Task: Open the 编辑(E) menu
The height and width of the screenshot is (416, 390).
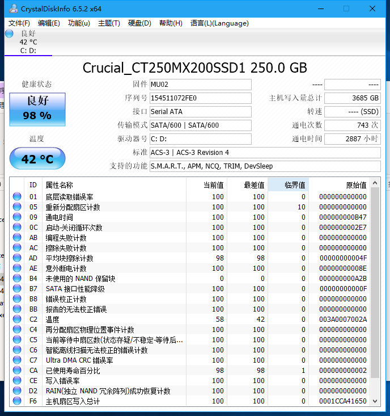Action: coord(49,23)
